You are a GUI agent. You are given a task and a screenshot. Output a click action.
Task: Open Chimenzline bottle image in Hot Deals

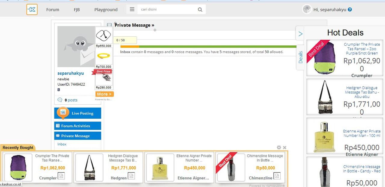pos(324,172)
